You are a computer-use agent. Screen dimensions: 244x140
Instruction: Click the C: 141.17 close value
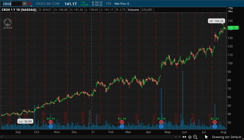tap(107, 10)
